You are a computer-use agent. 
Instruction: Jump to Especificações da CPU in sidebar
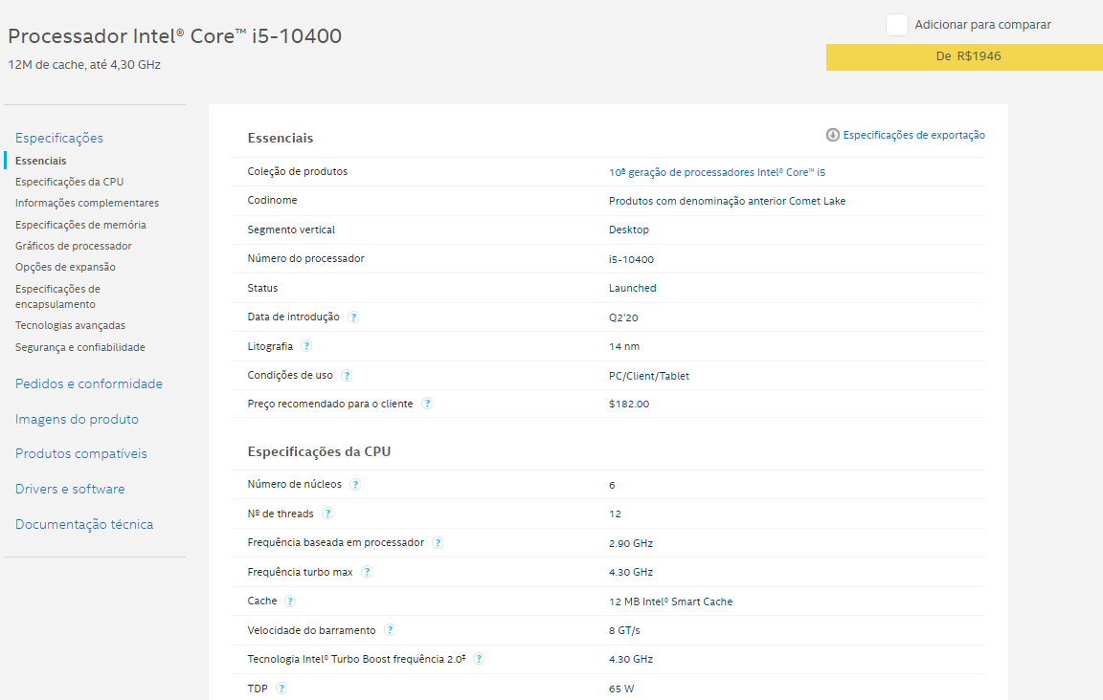coord(70,182)
